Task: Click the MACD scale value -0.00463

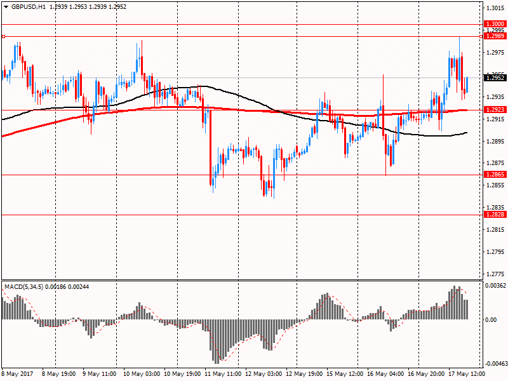Action: pos(495,363)
